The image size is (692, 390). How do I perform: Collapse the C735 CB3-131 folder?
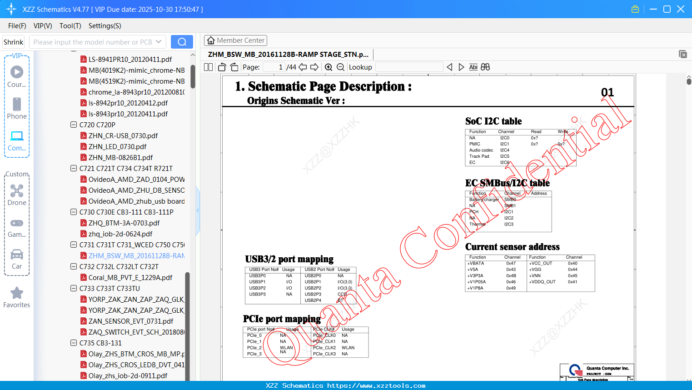pyautogui.click(x=74, y=343)
